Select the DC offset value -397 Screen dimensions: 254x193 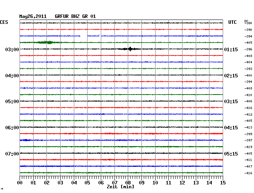248,140
